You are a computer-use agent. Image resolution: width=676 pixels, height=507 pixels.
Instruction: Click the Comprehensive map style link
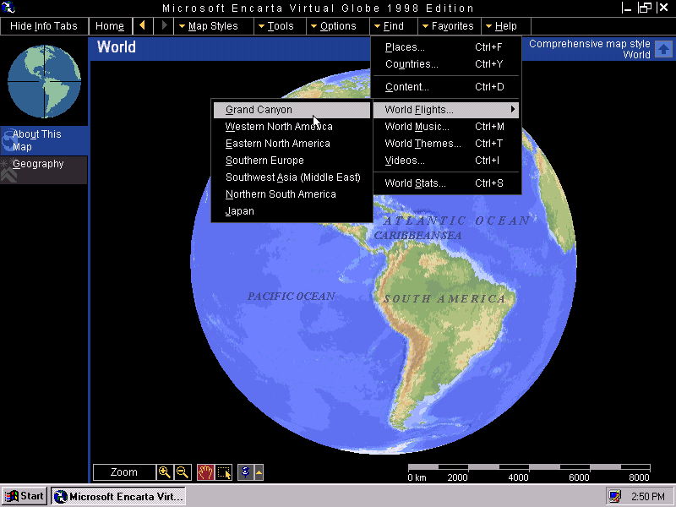[589, 44]
